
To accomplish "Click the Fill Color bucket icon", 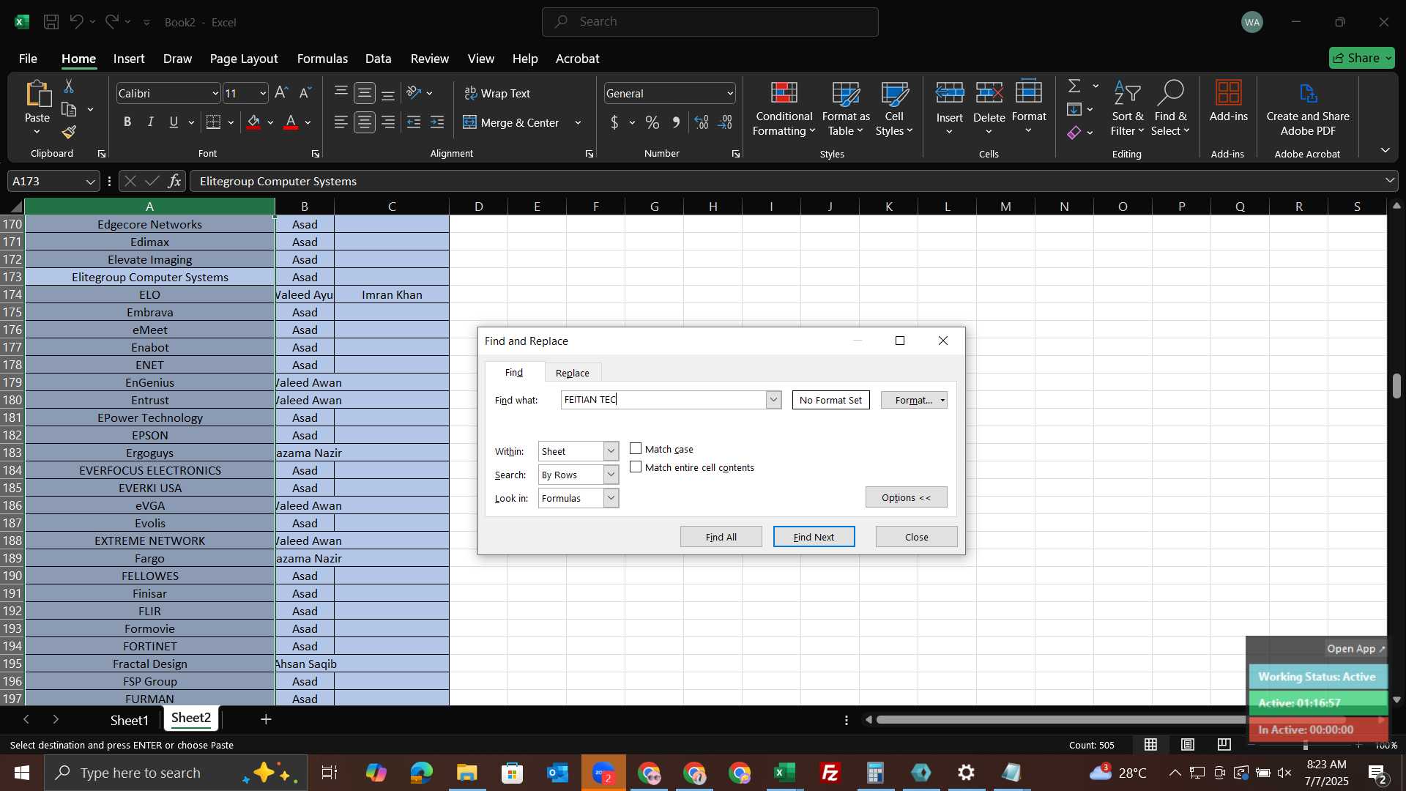I will click(x=253, y=122).
